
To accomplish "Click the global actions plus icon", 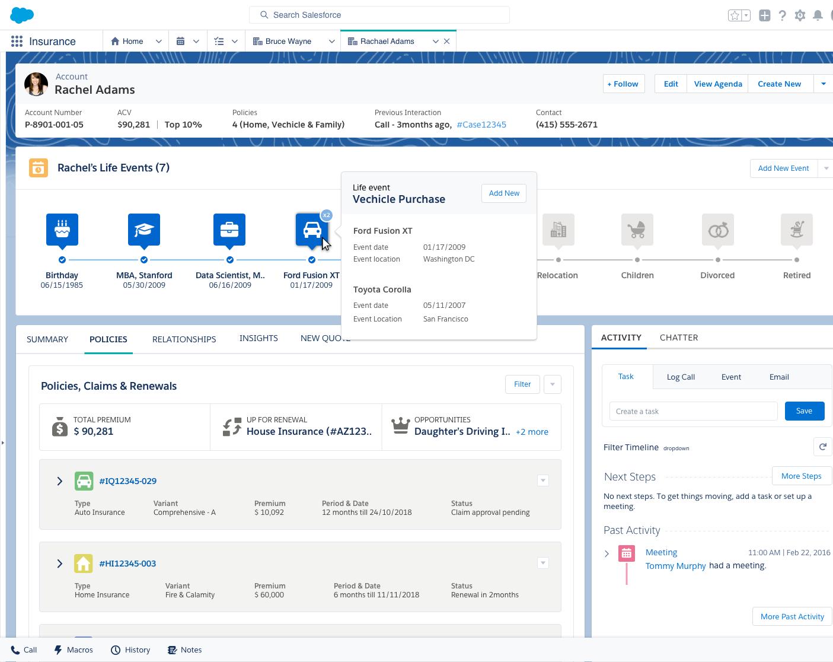I will pyautogui.click(x=765, y=15).
